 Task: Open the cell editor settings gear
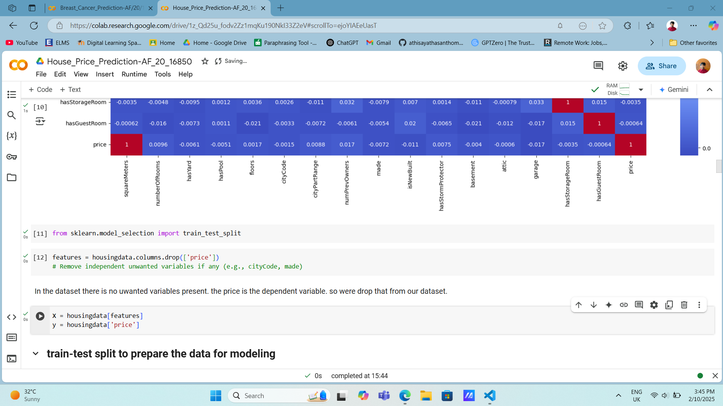(654, 305)
